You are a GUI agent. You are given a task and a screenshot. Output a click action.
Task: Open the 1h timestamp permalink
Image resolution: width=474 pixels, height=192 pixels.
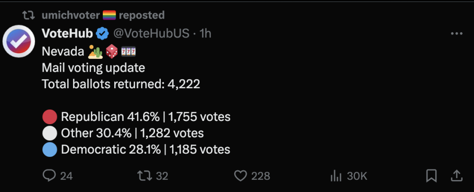(x=205, y=33)
